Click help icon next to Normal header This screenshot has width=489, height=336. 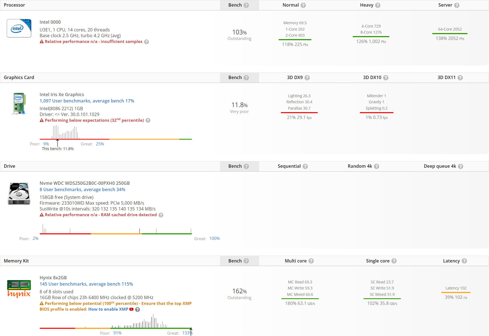[303, 5]
